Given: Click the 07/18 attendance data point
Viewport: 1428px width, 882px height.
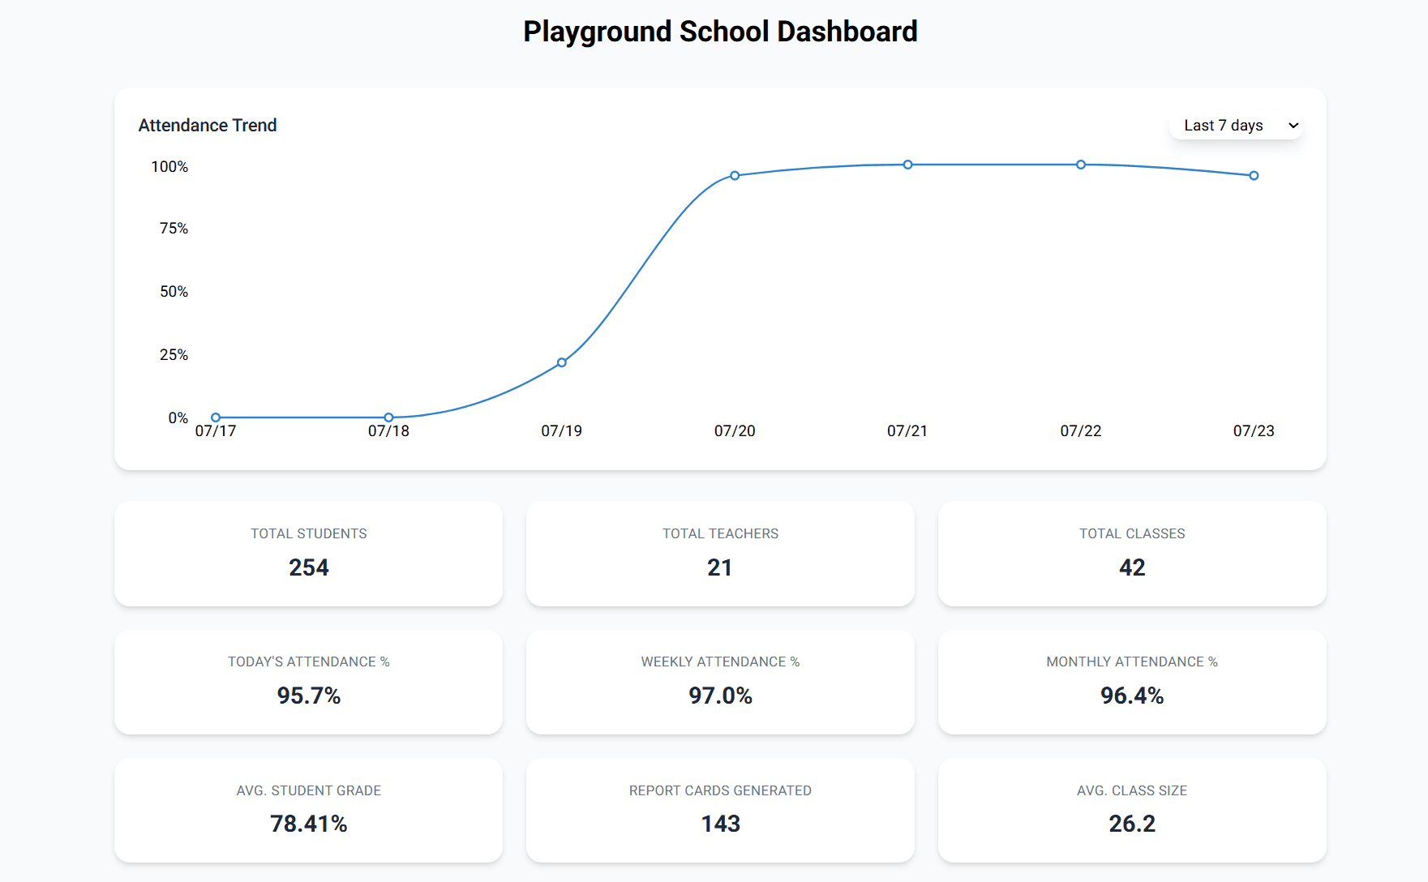Looking at the screenshot, I should [x=388, y=417].
